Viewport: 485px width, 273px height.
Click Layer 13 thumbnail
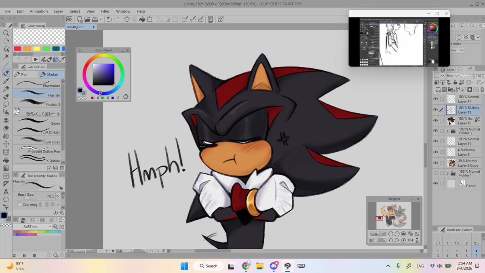click(451, 110)
